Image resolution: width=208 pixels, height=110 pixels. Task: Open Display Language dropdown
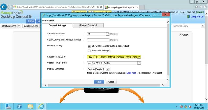coord(108,69)
